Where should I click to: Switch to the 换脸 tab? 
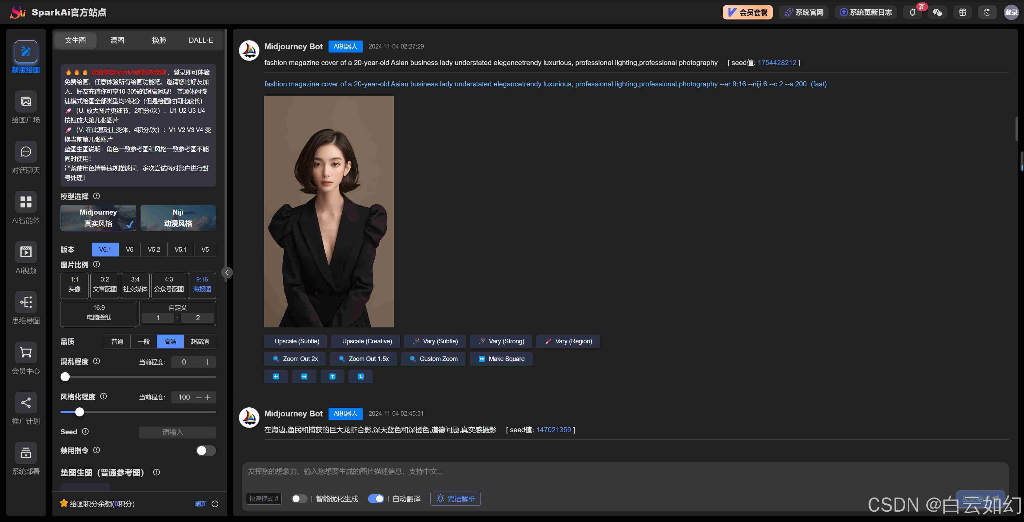(159, 40)
